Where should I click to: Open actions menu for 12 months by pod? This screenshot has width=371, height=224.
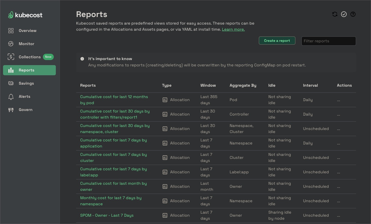coord(339,101)
